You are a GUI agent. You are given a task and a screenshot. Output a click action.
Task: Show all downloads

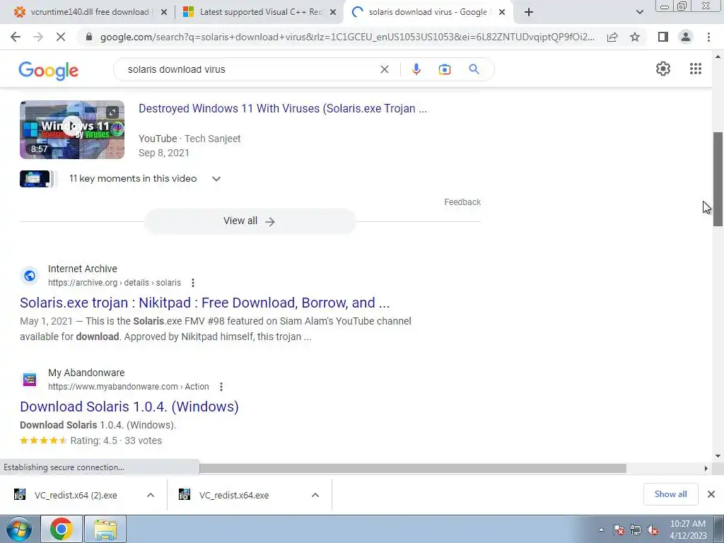pyautogui.click(x=670, y=494)
